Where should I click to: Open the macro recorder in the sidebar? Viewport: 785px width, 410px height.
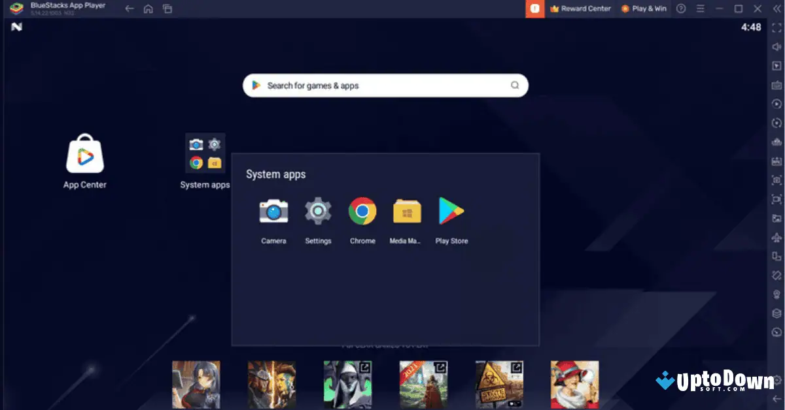tap(776, 161)
